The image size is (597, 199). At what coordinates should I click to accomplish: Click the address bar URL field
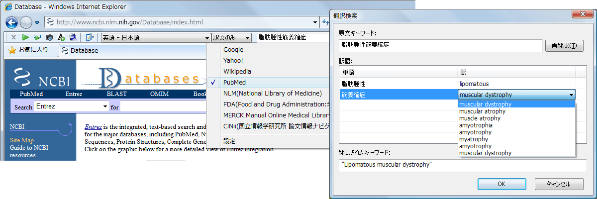pos(182,22)
